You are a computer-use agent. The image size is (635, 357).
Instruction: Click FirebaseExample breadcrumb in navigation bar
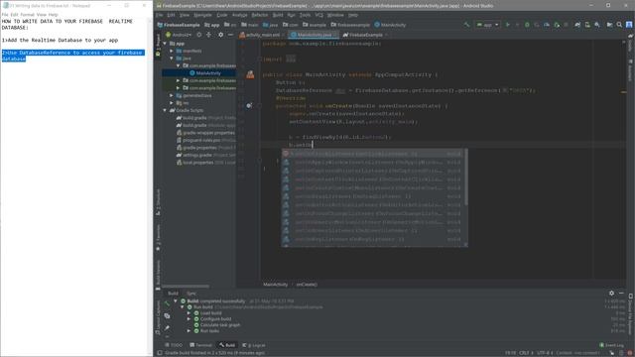pos(179,25)
